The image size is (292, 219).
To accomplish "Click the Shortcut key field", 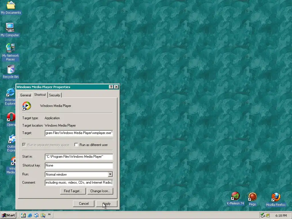I will click(79, 166).
